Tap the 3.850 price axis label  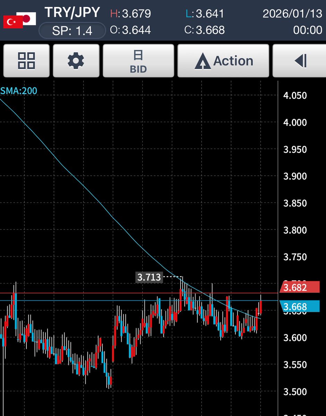(295, 203)
